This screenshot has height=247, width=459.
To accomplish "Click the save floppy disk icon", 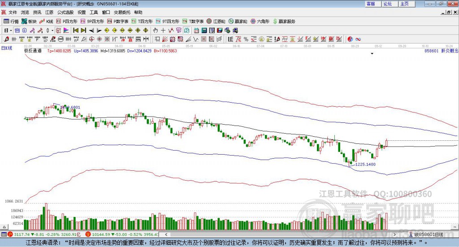I will (220, 30).
